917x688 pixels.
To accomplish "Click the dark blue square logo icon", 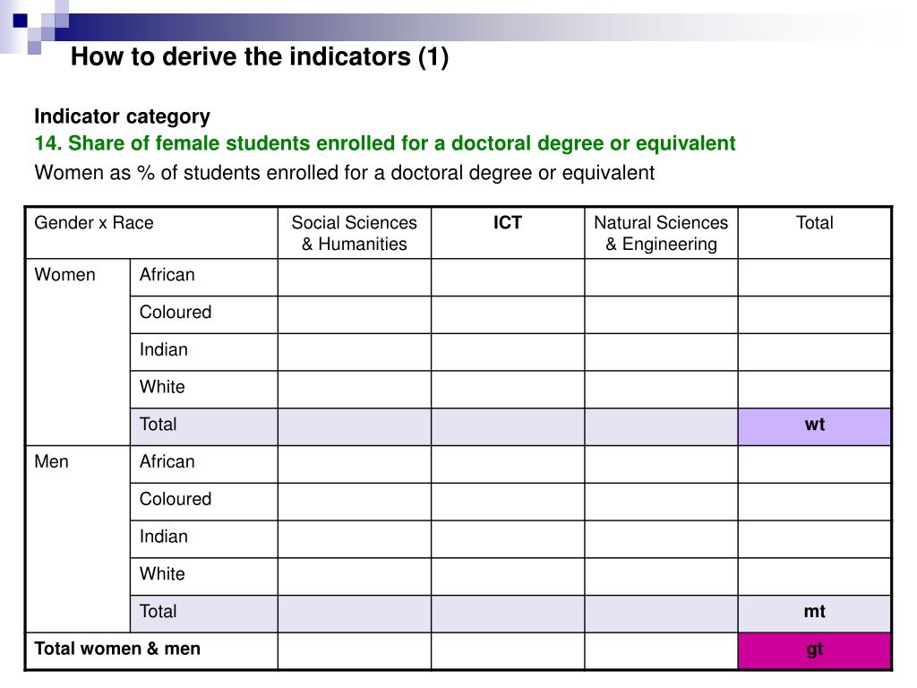I will [x=20, y=21].
